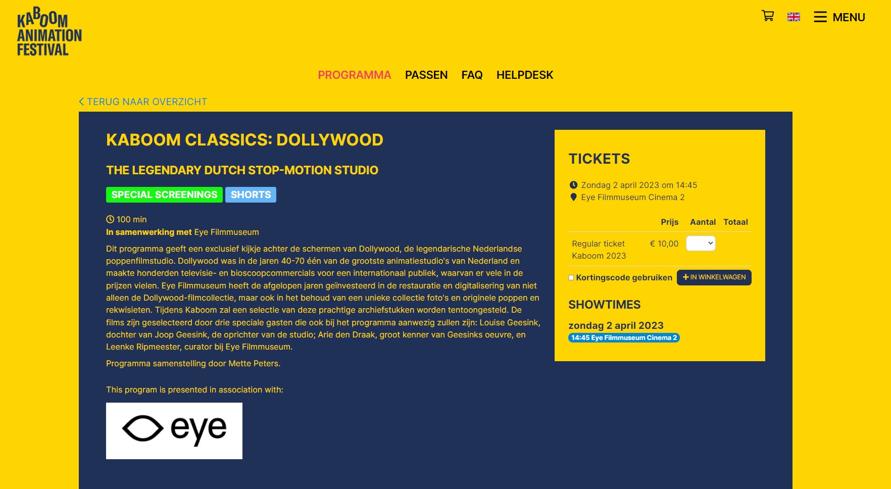Select the 14:45 Eye Filmmuseum Cinema 2 showtime
The image size is (891, 489).
click(624, 337)
